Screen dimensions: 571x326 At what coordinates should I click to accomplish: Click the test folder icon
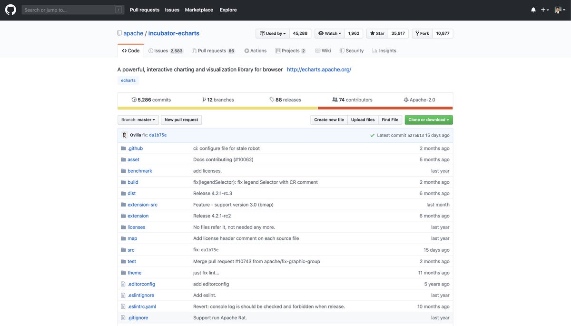(123, 261)
